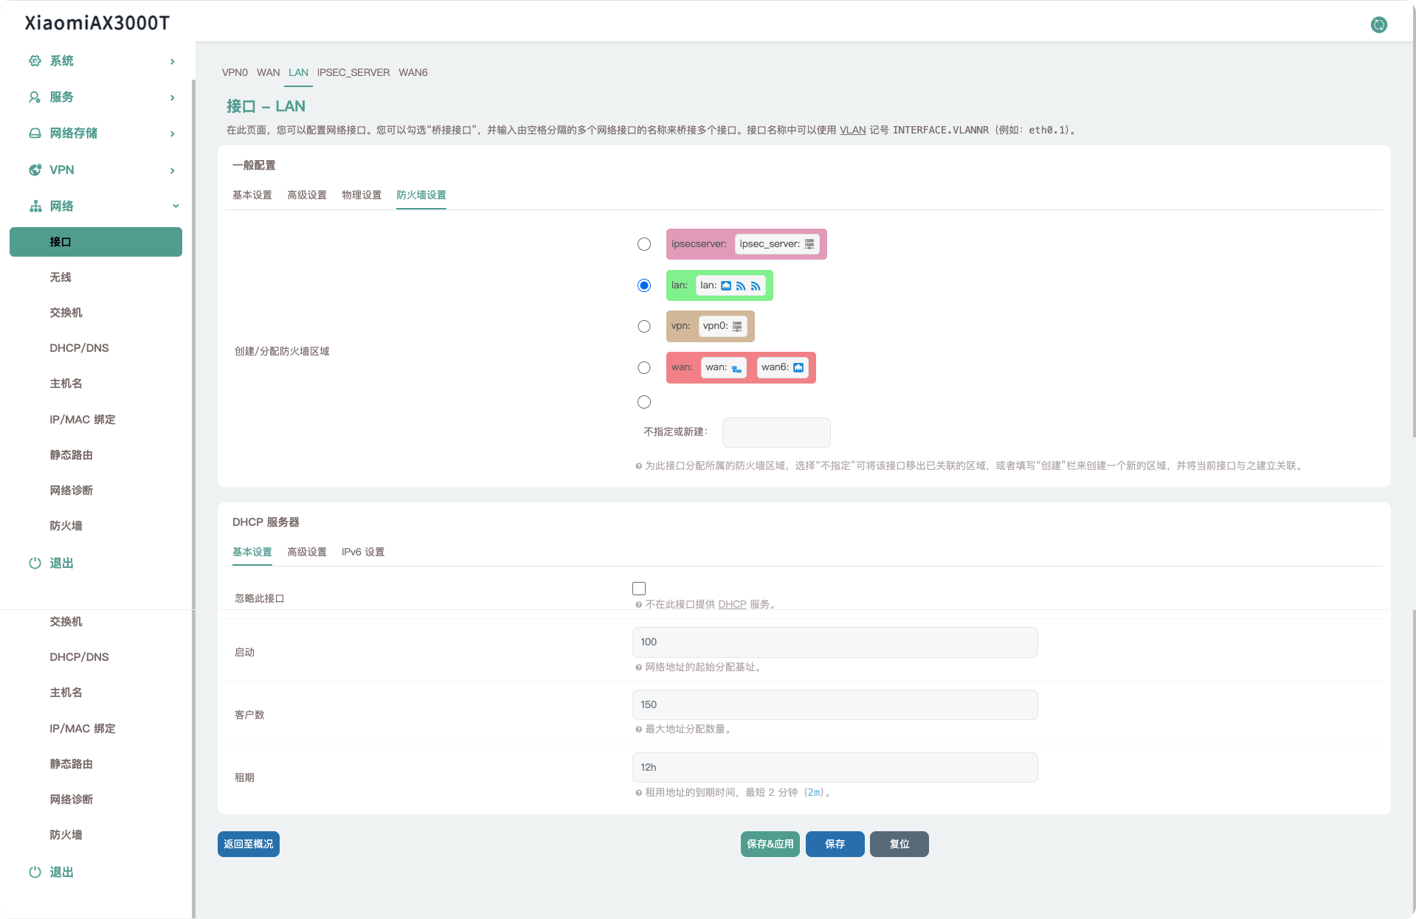Select 基本设置 tab under DHCP 服务器
The width and height of the screenshot is (1416, 919).
click(252, 552)
